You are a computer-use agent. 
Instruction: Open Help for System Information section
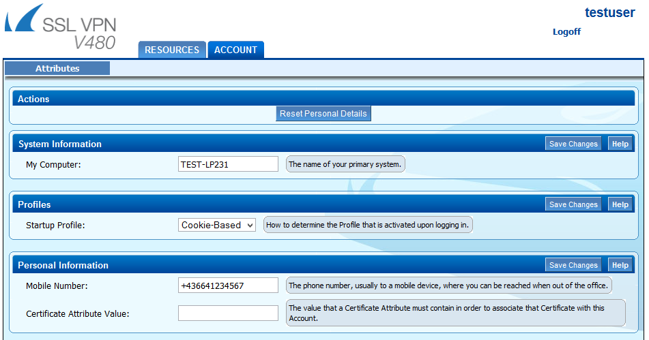[620, 144]
